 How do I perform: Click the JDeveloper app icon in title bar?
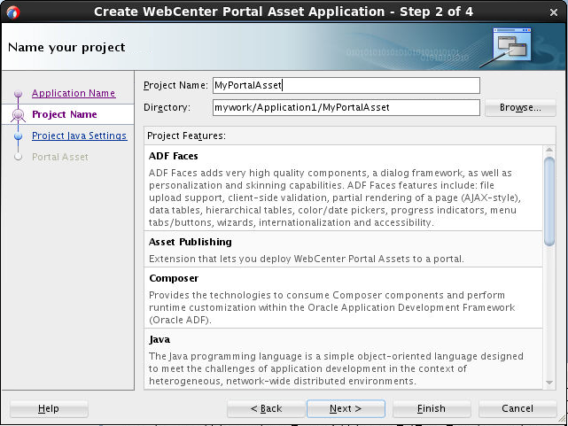pos(13,12)
